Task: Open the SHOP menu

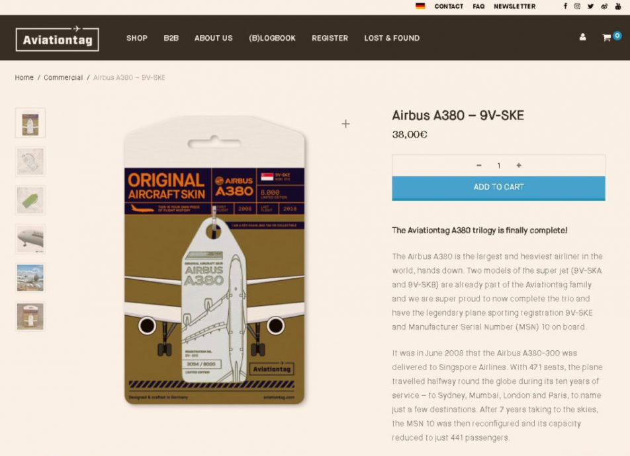Action: [137, 38]
